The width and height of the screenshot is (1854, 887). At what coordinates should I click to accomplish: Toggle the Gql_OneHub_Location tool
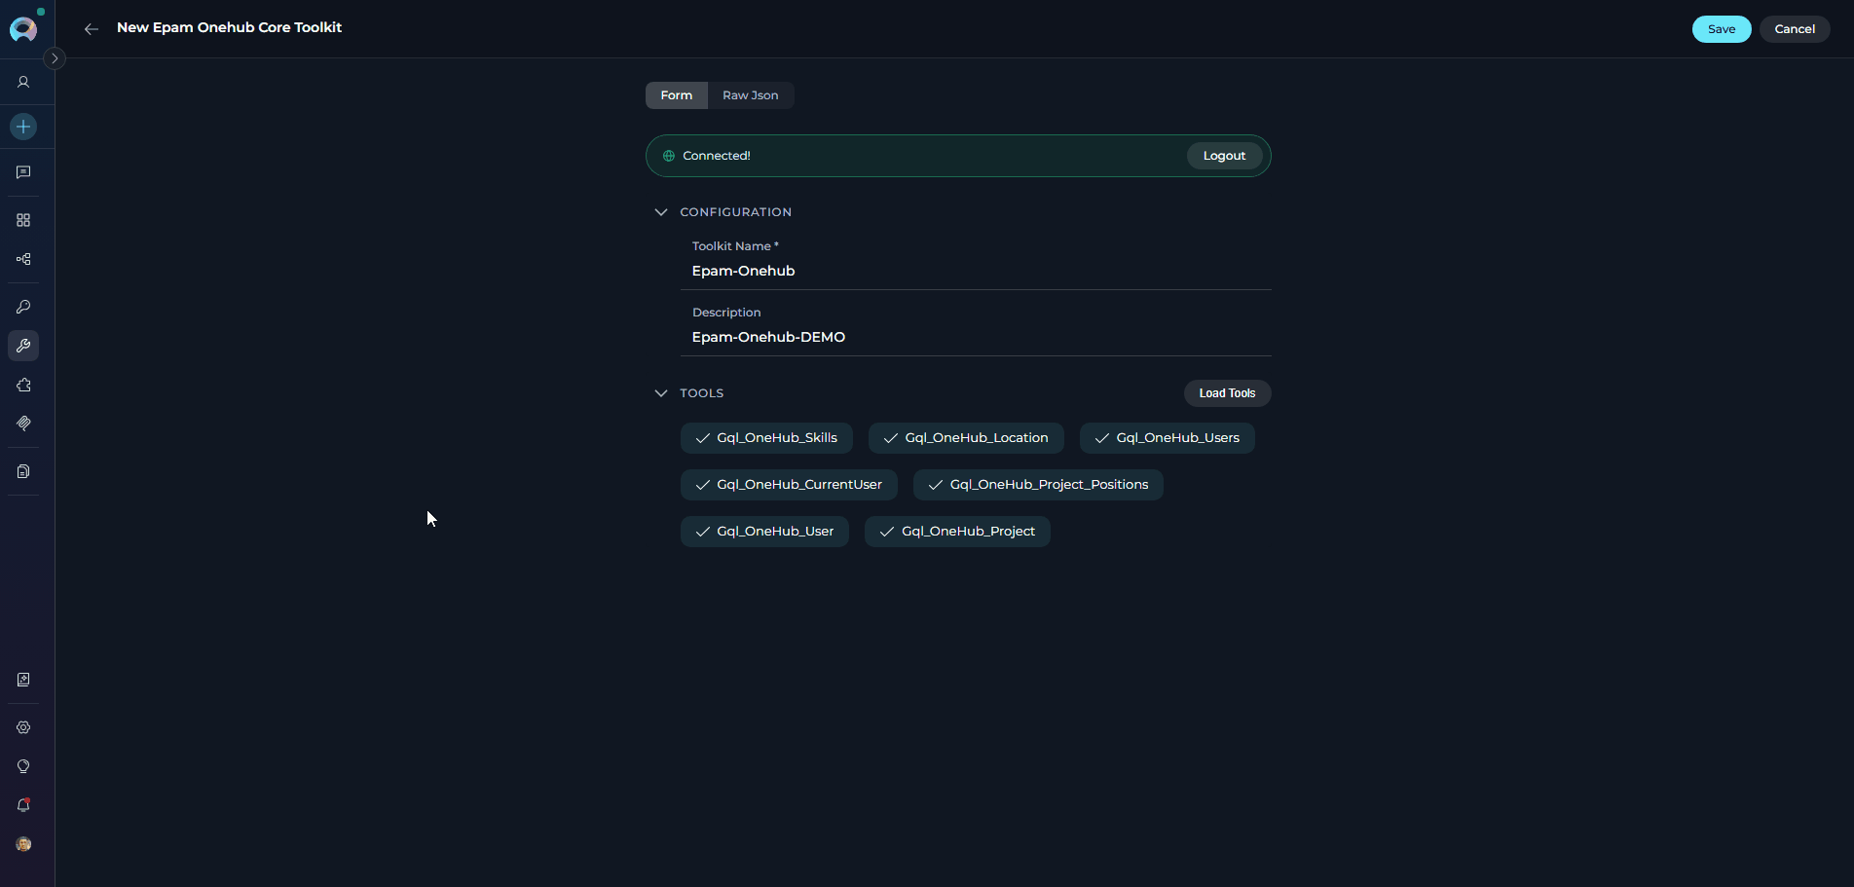coord(966,438)
